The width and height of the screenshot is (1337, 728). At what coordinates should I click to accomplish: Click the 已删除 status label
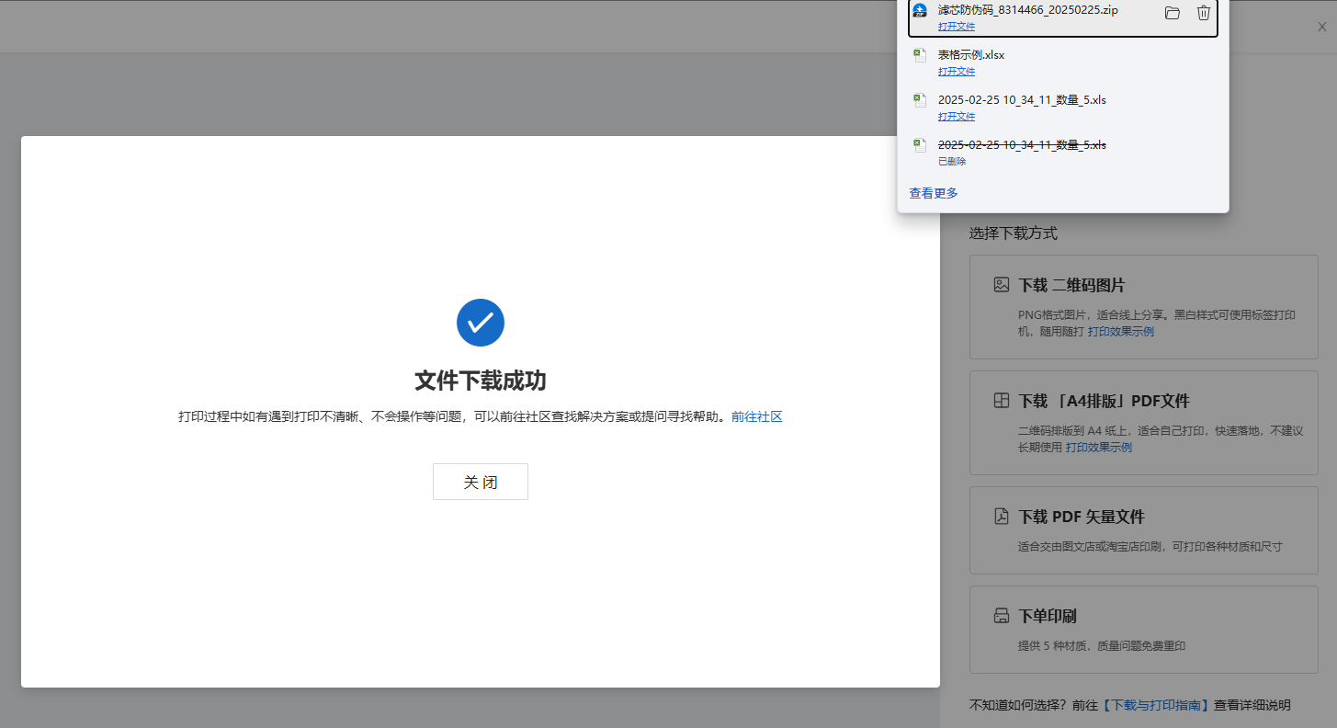click(x=952, y=162)
